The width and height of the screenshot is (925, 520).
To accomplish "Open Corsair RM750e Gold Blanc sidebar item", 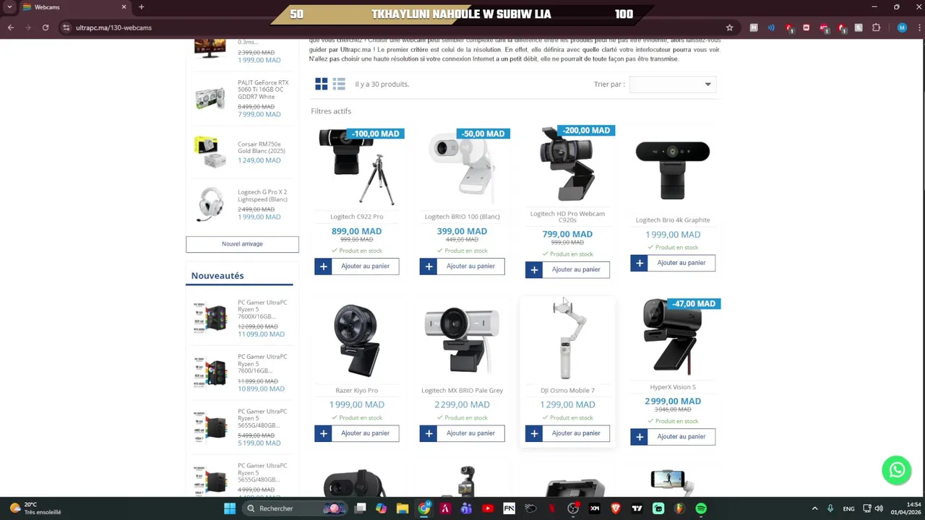I will point(262,147).
